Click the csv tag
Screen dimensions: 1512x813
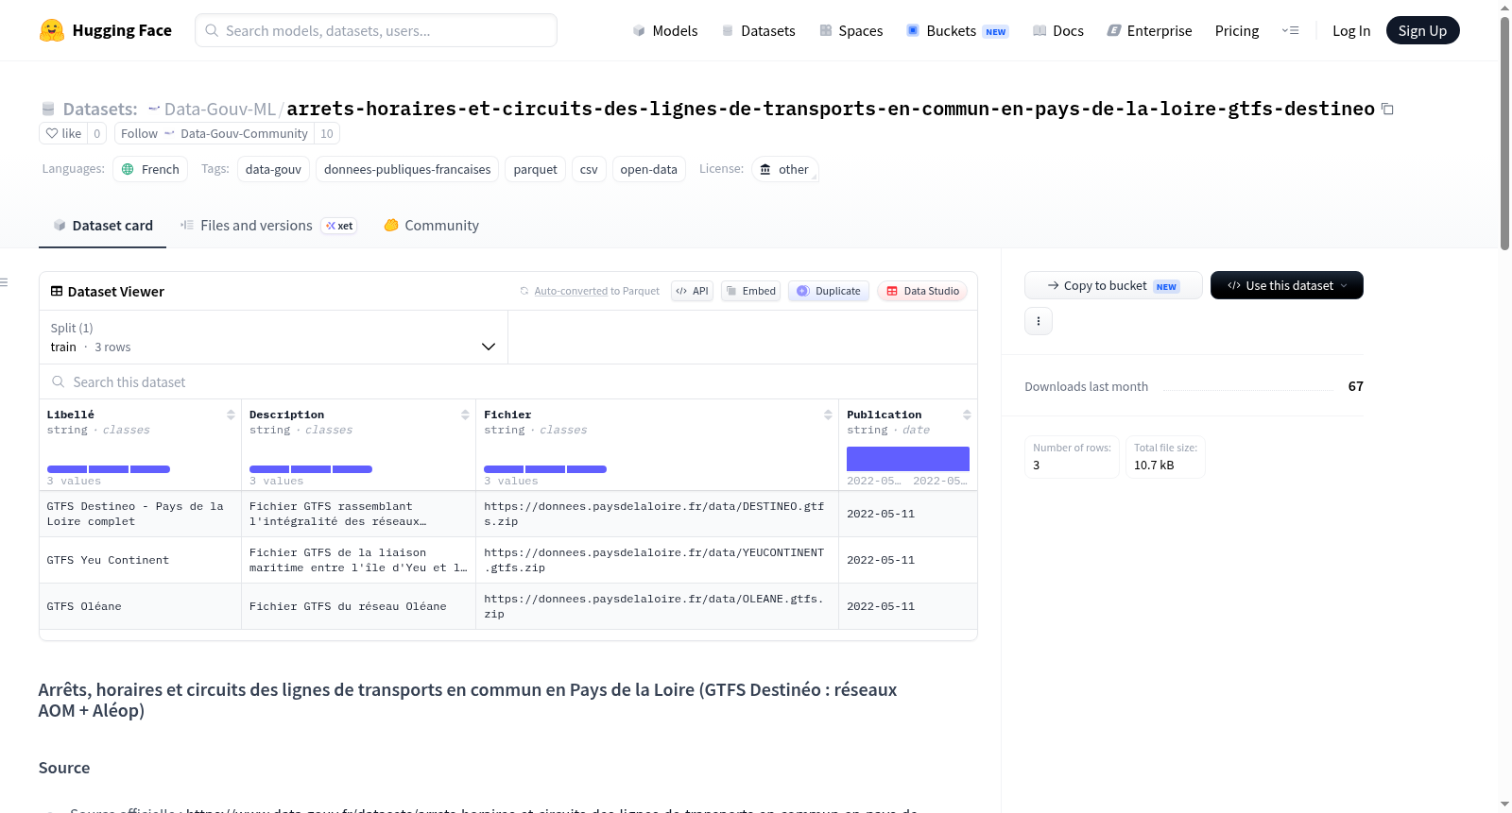(x=589, y=169)
